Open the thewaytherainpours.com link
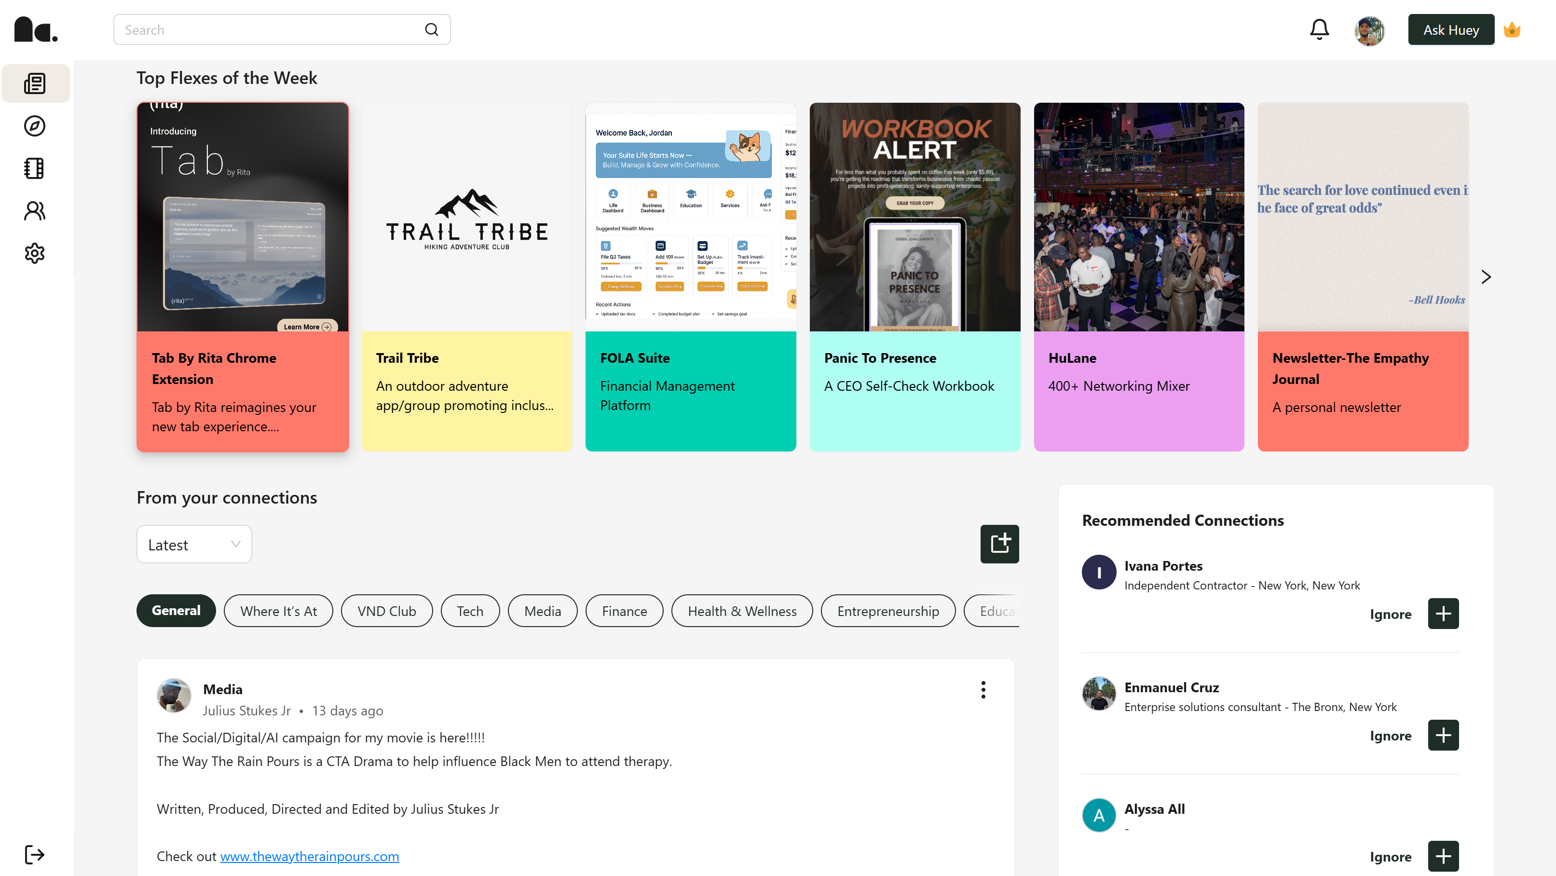Viewport: 1556px width, 876px height. click(309, 856)
